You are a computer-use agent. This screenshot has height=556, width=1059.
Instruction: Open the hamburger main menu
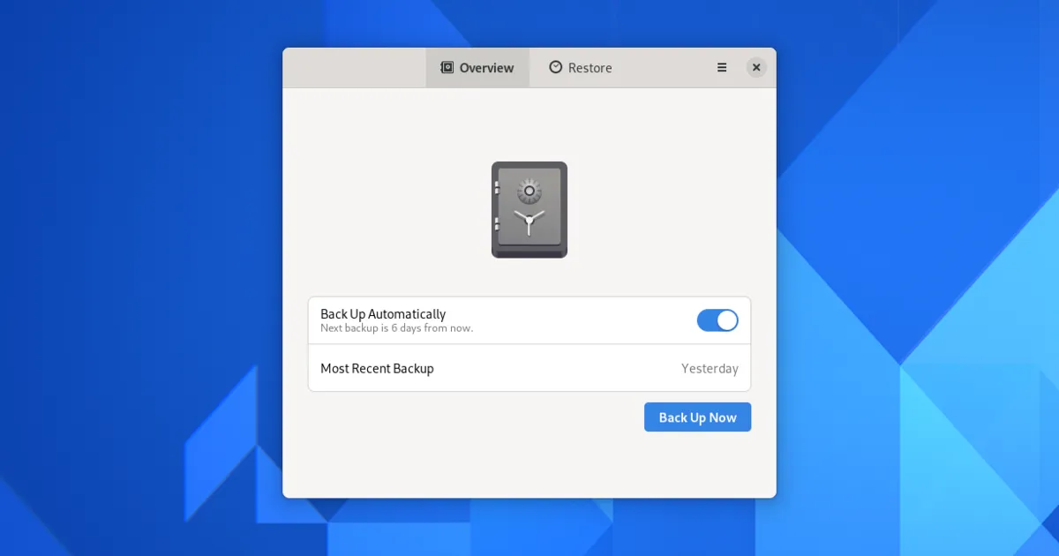click(x=722, y=68)
